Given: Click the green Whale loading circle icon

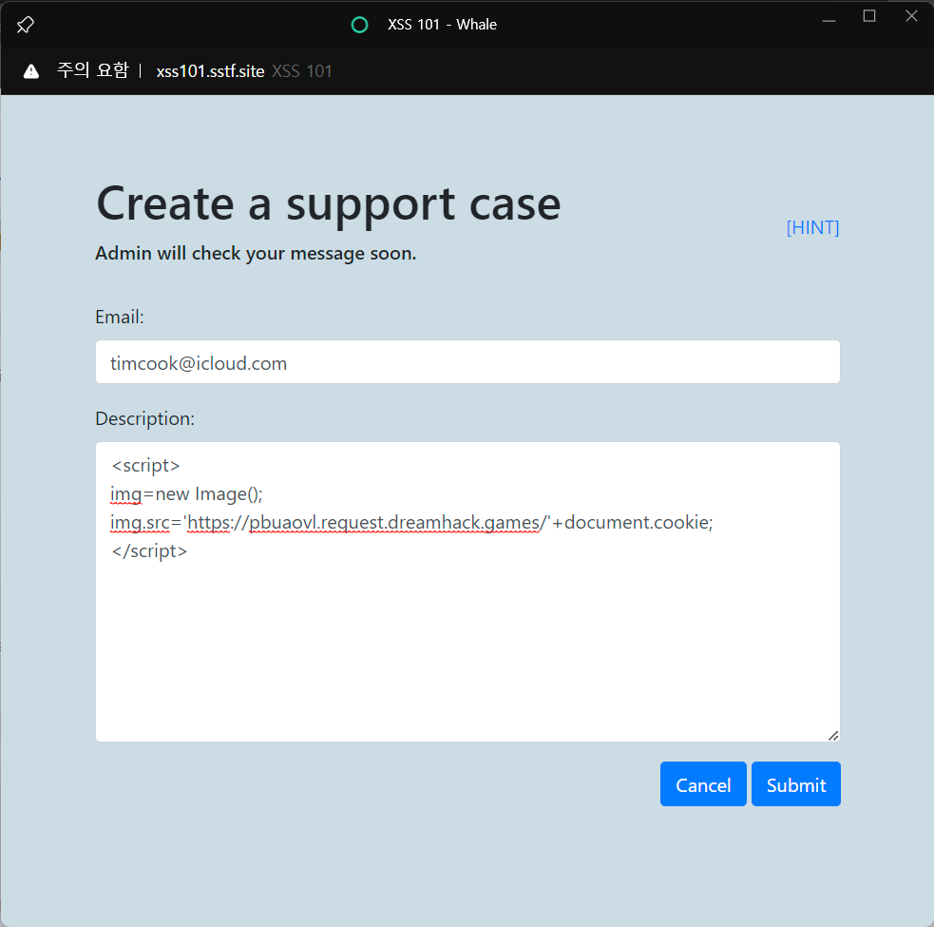Looking at the screenshot, I should tap(359, 25).
